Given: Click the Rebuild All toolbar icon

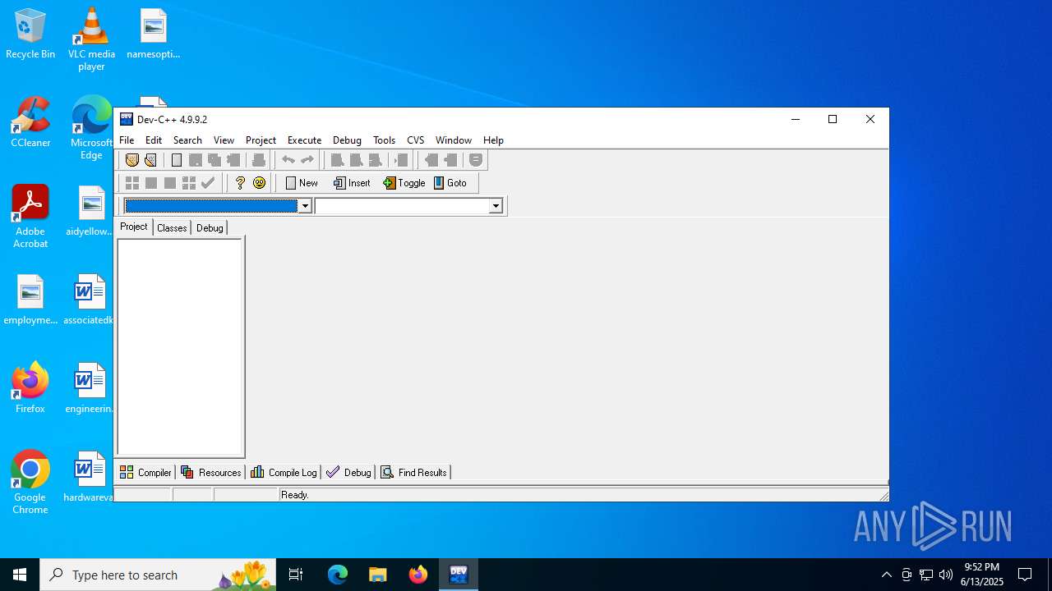Looking at the screenshot, I should point(189,183).
